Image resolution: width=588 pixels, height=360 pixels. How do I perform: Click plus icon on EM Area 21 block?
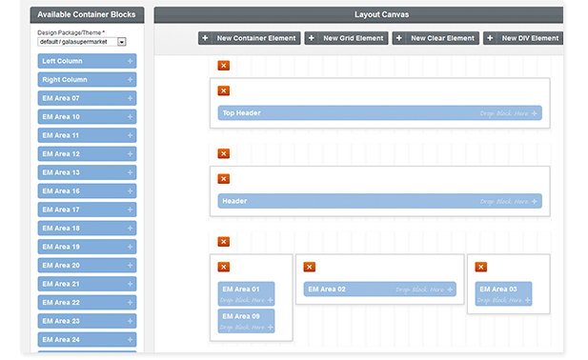click(130, 284)
